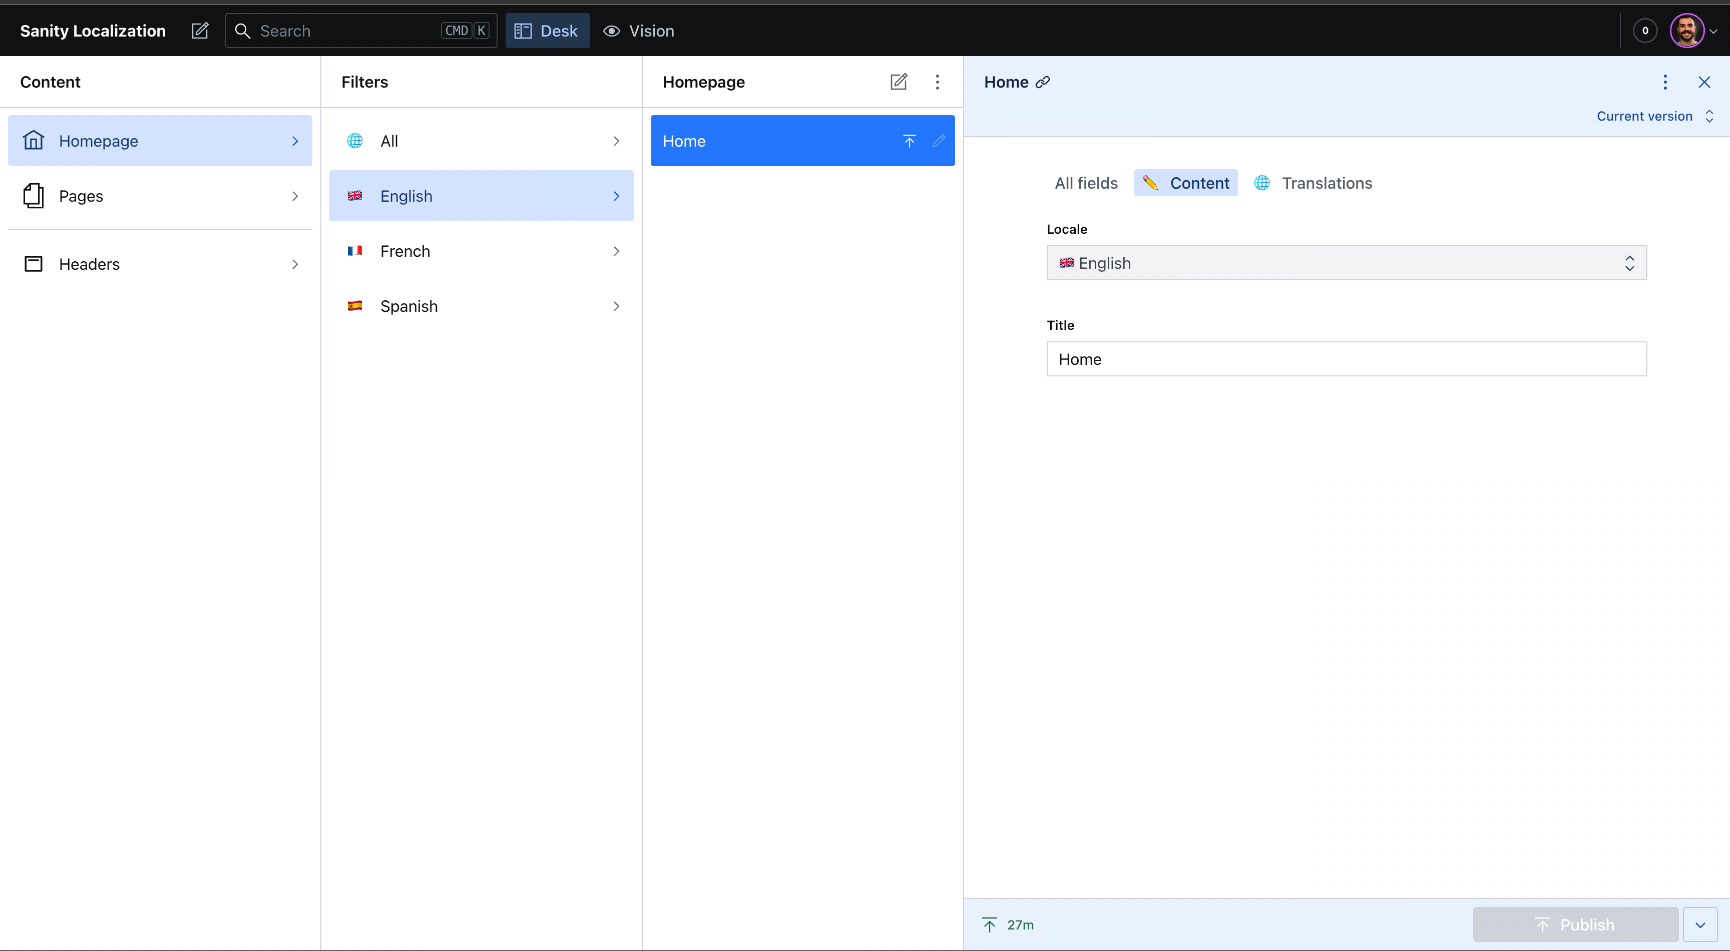1730x951 pixels.
Task: Switch to the All fields tab
Action: 1086,183
